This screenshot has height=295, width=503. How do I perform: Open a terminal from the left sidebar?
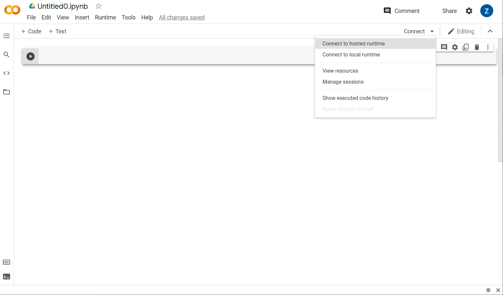pyautogui.click(x=6, y=277)
